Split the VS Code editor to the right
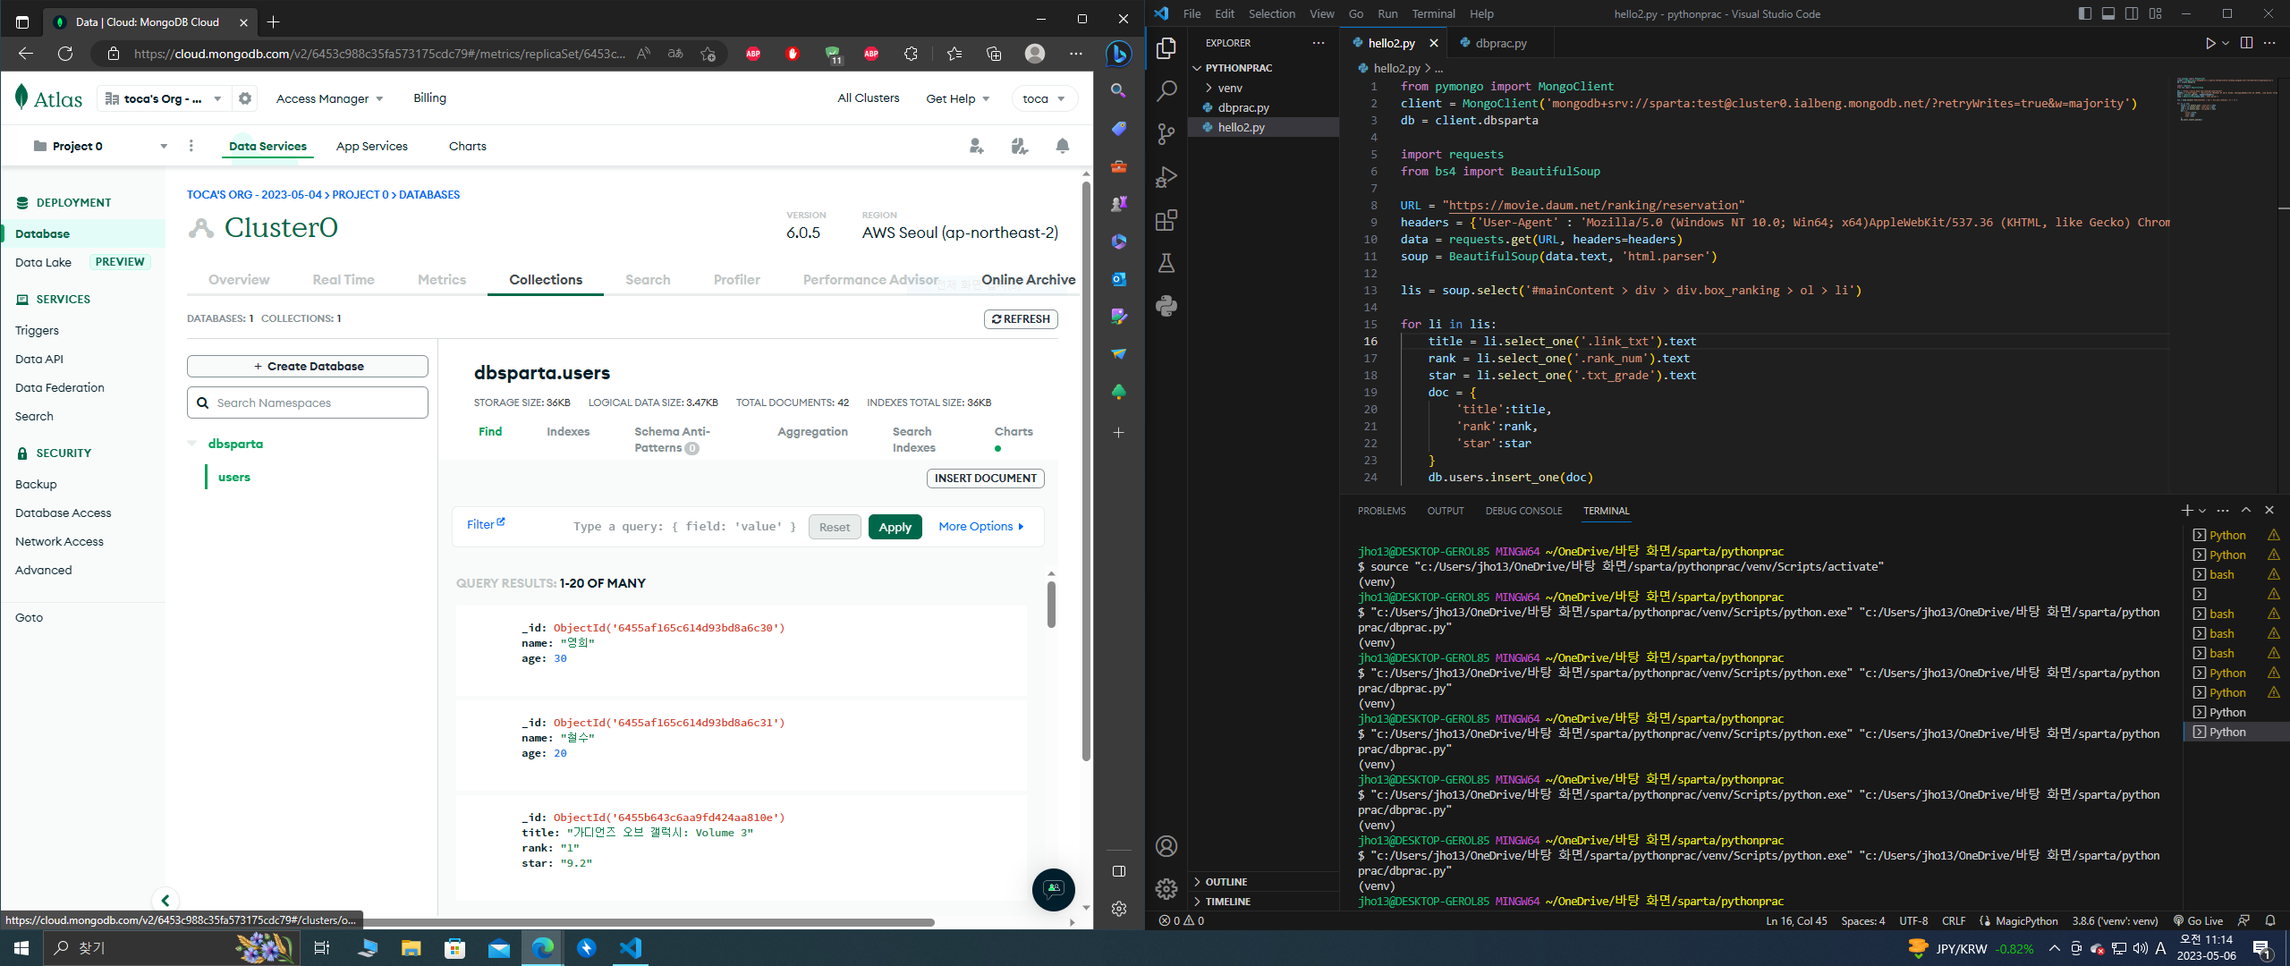Image resolution: width=2290 pixels, height=966 pixels. tap(2246, 43)
